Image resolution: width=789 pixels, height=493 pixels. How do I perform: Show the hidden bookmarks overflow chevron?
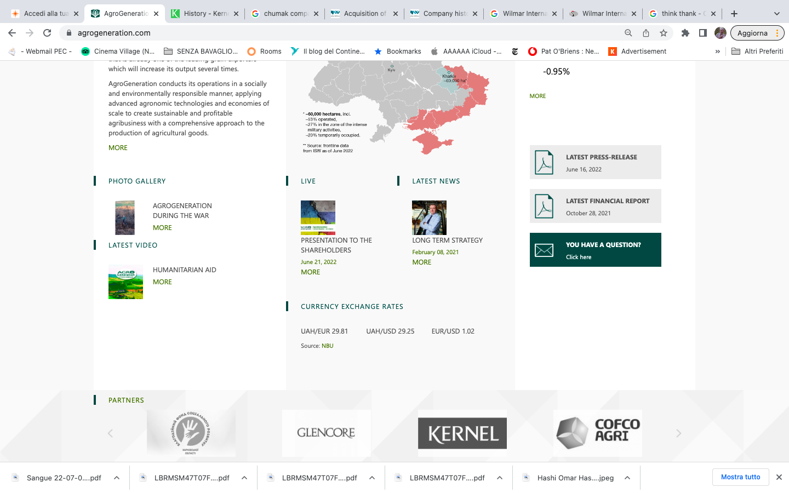tap(717, 51)
